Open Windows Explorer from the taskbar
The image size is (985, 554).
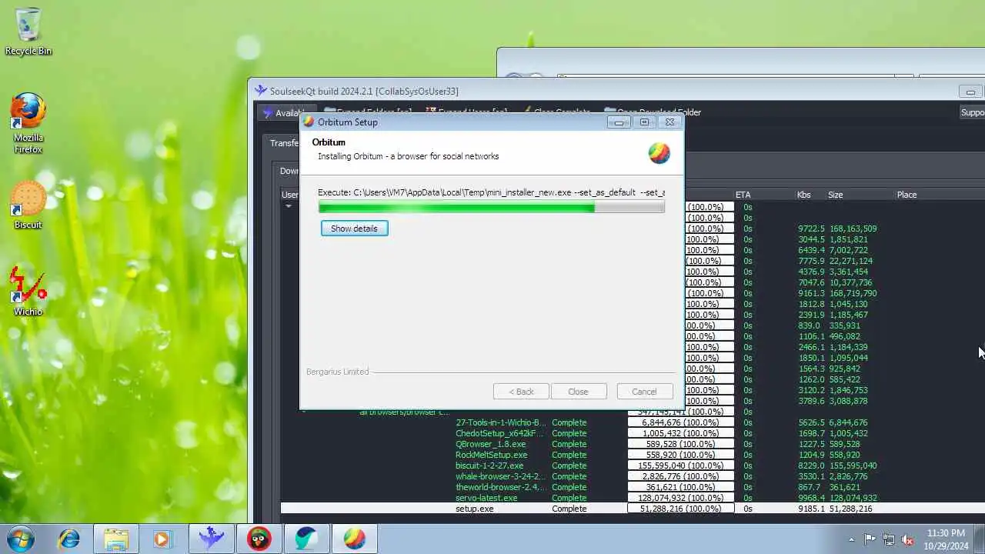coord(116,539)
